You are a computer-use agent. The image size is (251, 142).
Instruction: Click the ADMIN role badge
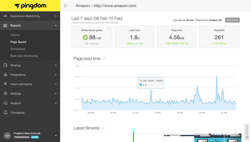[x=35, y=137]
